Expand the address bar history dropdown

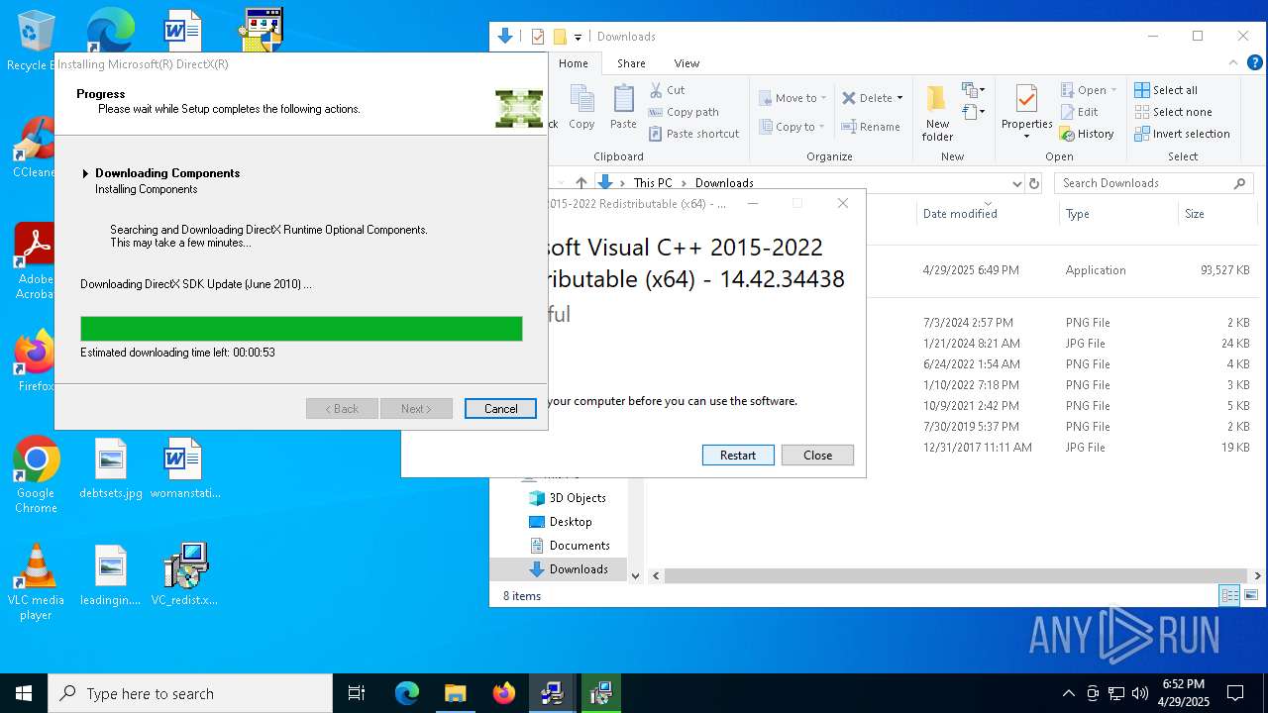[1016, 183]
